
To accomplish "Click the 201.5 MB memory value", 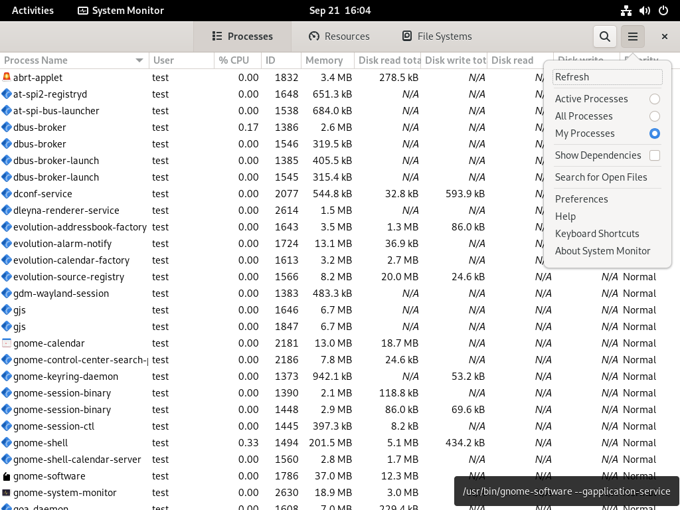I will (x=331, y=443).
